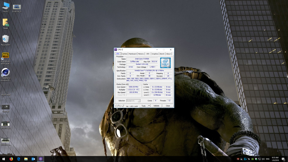
Task: Switch to the SPD tab
Action: tap(148, 54)
